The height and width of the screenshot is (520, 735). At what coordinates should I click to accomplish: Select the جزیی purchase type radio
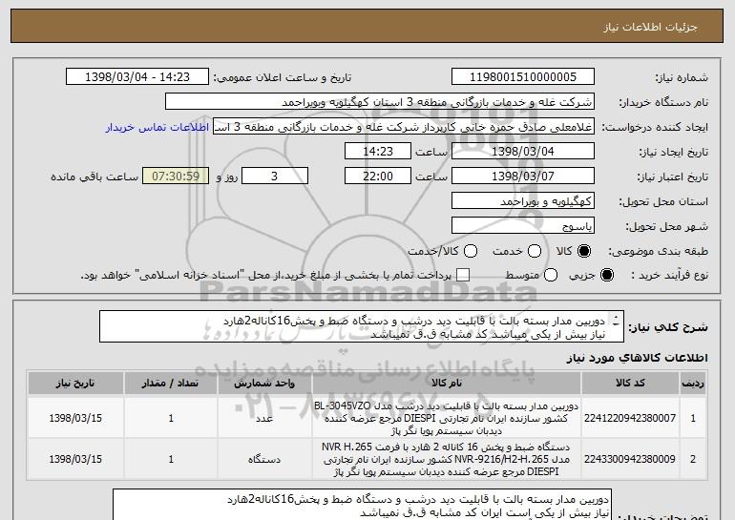[x=607, y=275]
